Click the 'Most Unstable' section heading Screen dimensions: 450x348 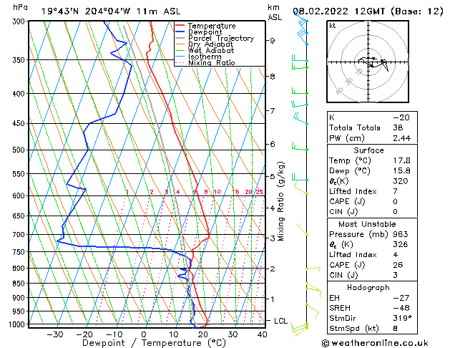pyautogui.click(x=367, y=224)
